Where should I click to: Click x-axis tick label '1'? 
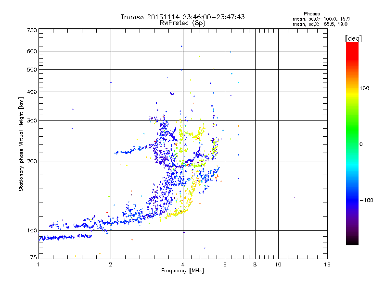pyautogui.click(x=38, y=264)
